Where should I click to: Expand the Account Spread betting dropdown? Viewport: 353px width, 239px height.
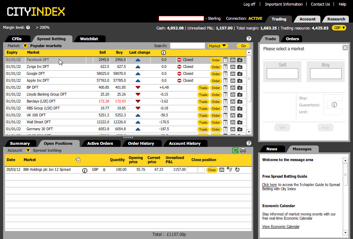[28, 150]
